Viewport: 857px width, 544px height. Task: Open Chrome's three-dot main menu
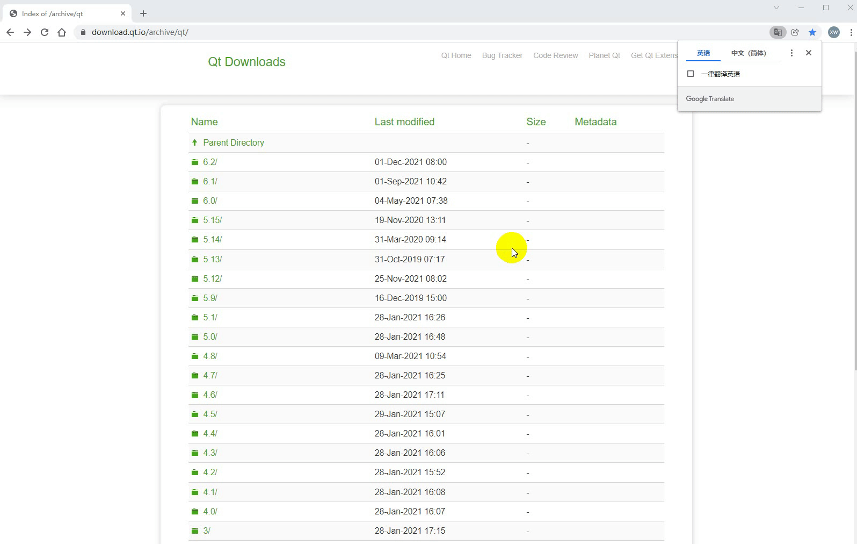(x=851, y=32)
